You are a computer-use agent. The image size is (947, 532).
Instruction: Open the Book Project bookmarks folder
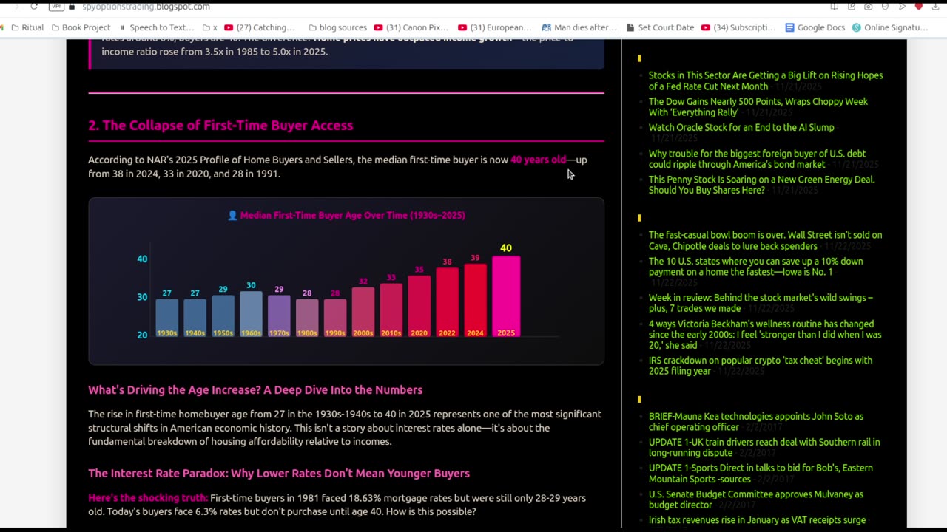[x=81, y=27]
